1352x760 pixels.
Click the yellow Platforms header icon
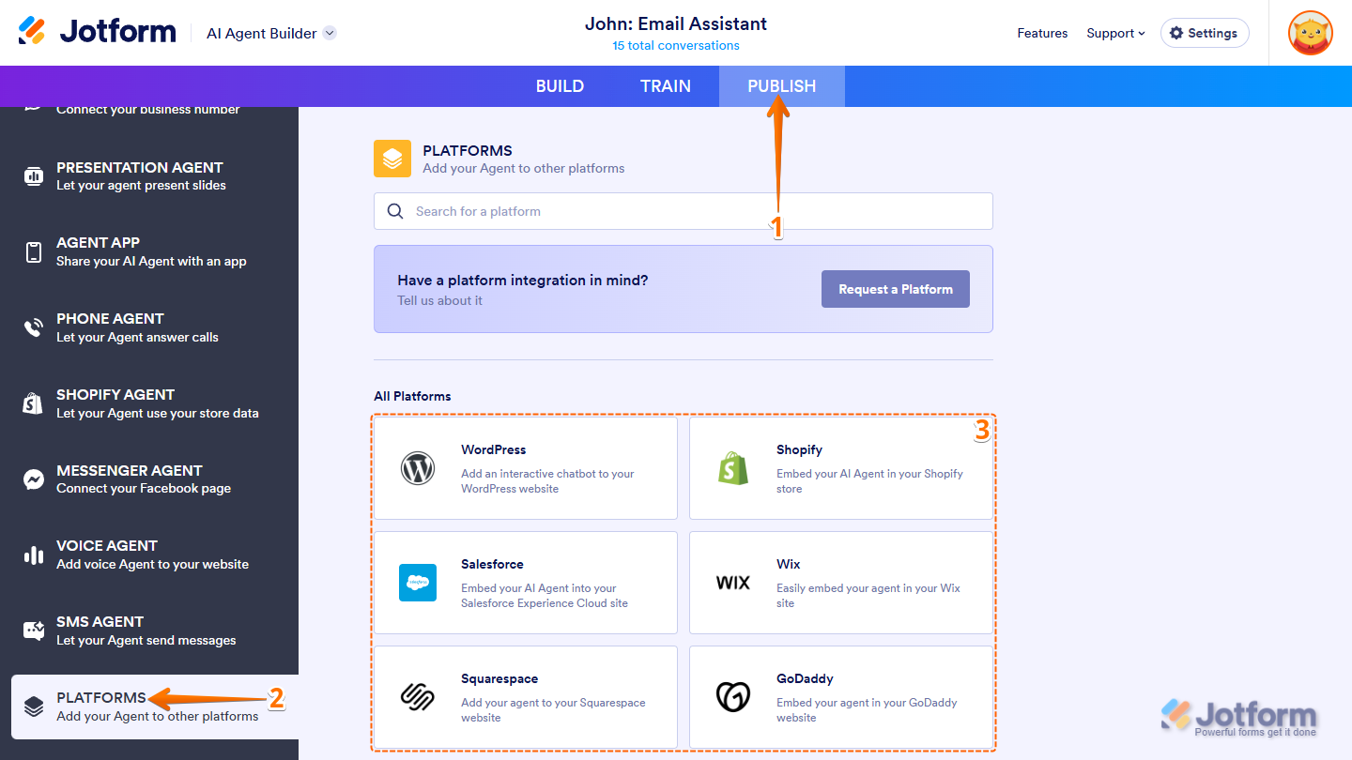pos(392,159)
